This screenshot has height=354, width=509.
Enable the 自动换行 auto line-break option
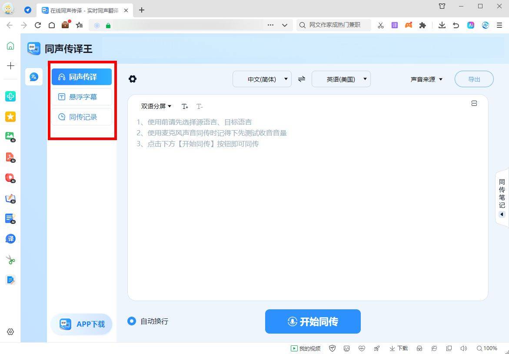[x=131, y=321]
